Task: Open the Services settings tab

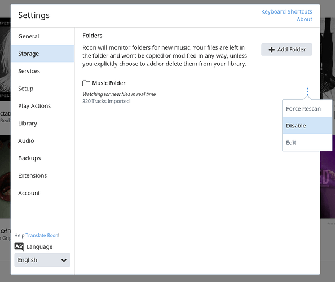Action: coord(42,71)
